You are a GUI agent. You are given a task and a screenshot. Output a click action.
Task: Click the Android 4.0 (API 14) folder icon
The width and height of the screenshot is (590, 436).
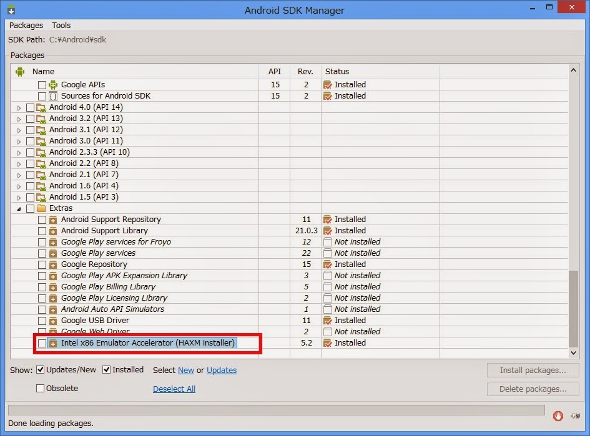coord(41,107)
